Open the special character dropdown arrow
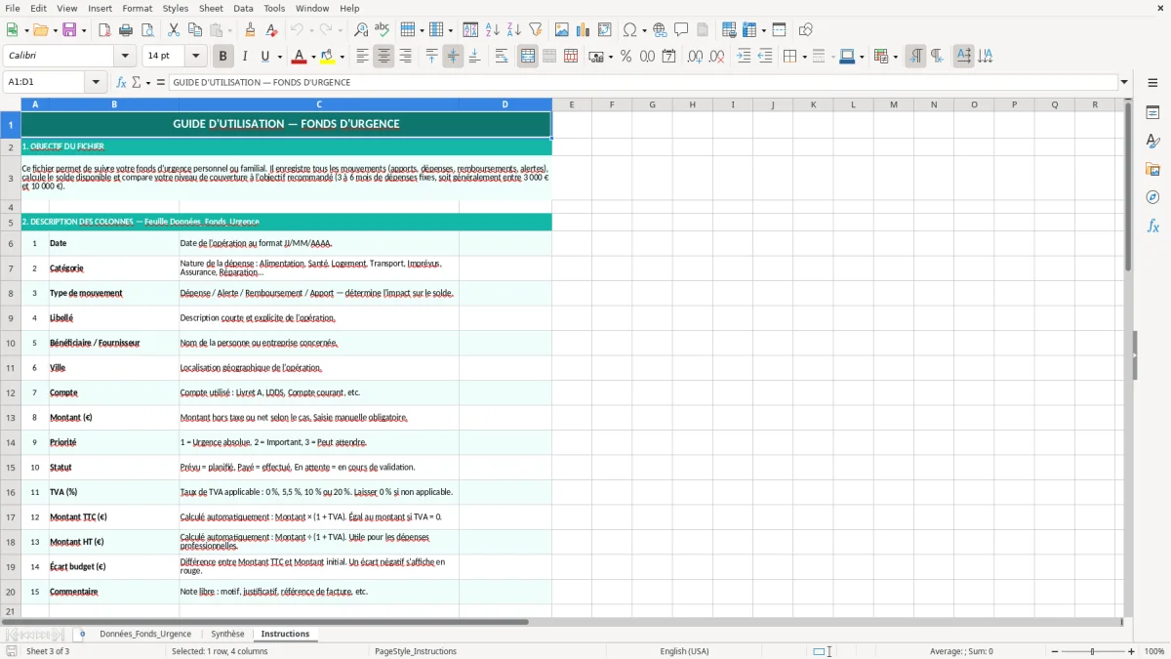 click(644, 30)
